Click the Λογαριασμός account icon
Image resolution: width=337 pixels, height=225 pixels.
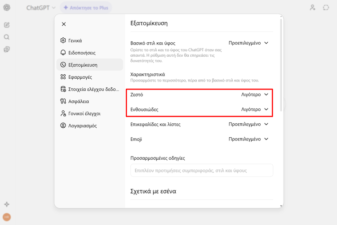click(63, 126)
